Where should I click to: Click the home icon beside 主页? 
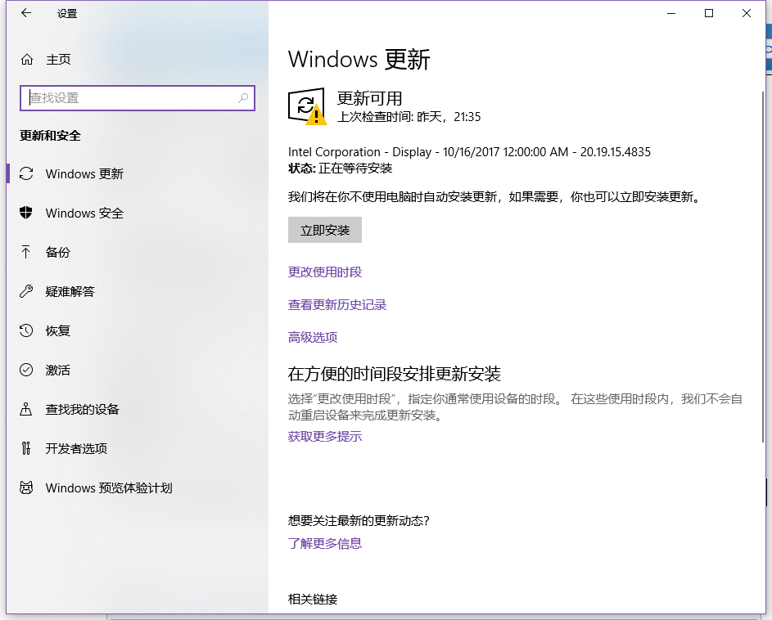pyautogui.click(x=26, y=60)
